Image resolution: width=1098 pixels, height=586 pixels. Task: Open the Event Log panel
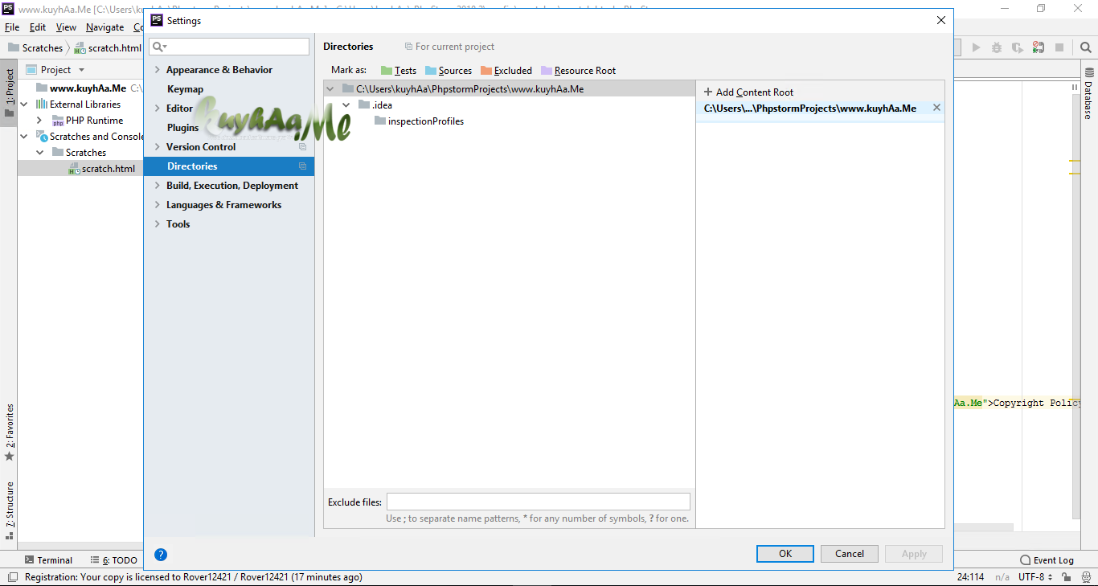click(x=1047, y=560)
